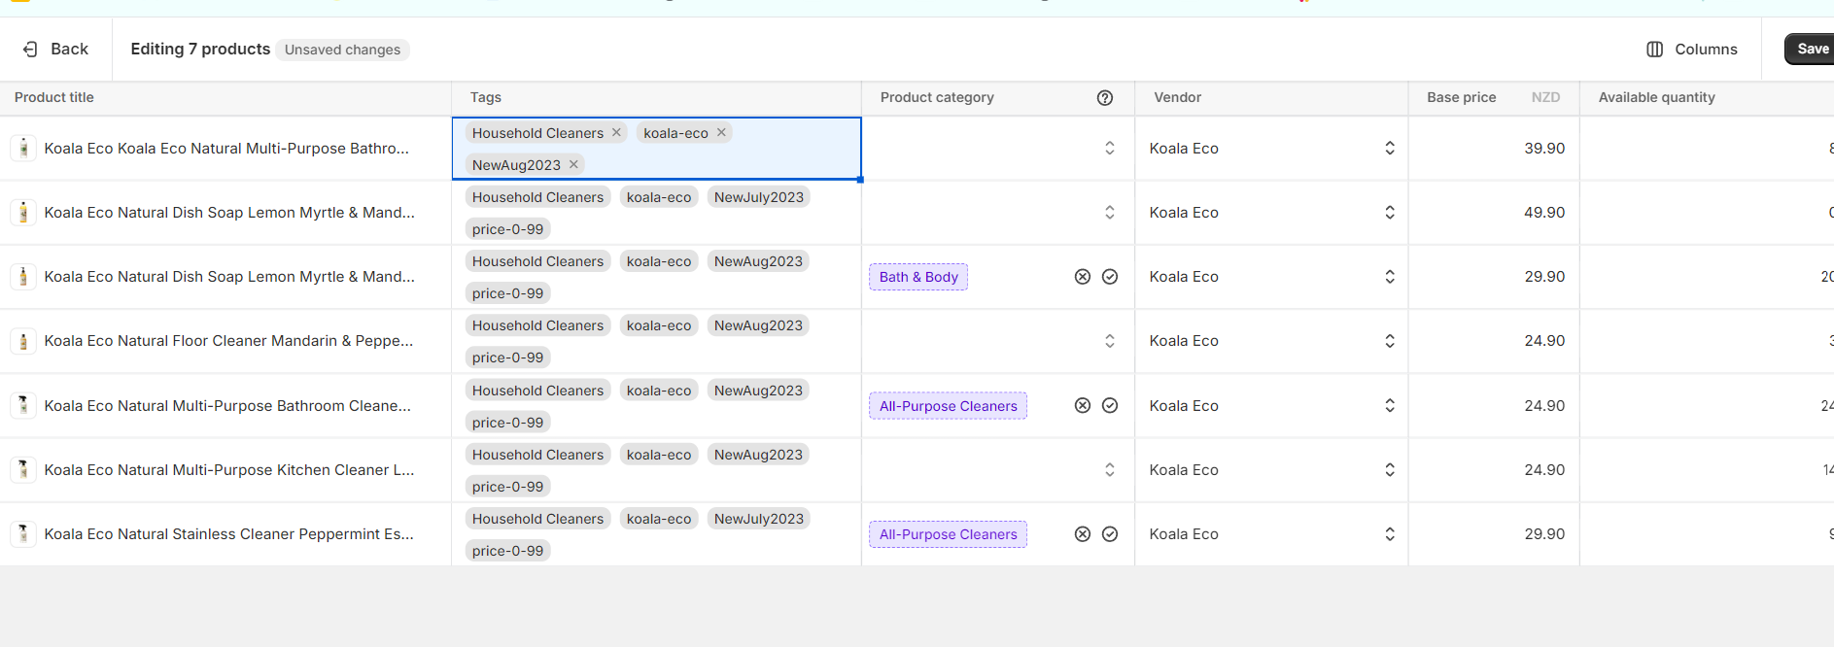Open vendor dropdown for Stainless Cleaner row
Viewport: 1834px width, 647px height.
click(1390, 534)
